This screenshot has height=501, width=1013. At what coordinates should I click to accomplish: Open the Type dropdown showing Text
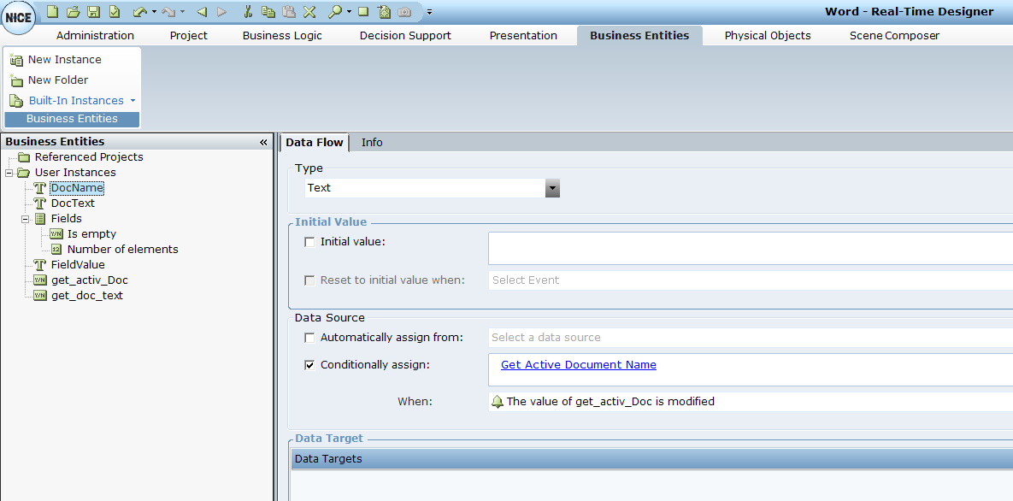(552, 188)
